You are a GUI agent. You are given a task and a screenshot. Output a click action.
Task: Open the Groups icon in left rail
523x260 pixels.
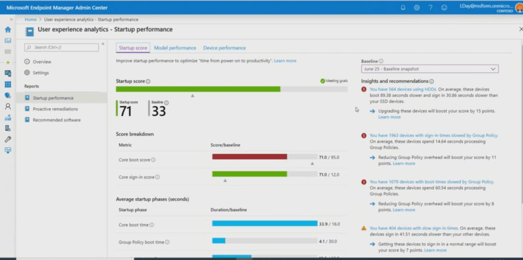(8, 117)
